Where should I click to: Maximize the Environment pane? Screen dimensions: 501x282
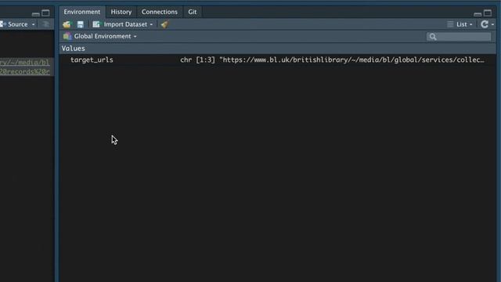click(488, 13)
